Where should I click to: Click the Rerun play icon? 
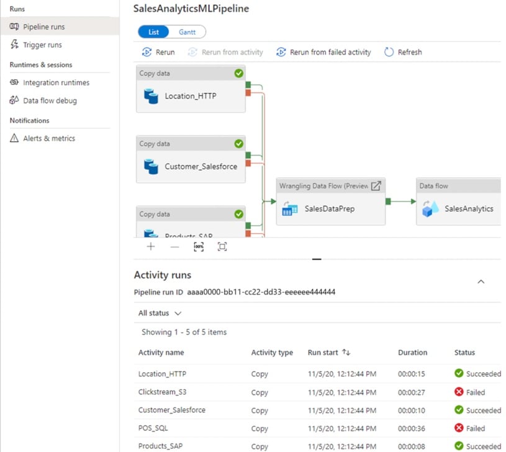point(147,52)
